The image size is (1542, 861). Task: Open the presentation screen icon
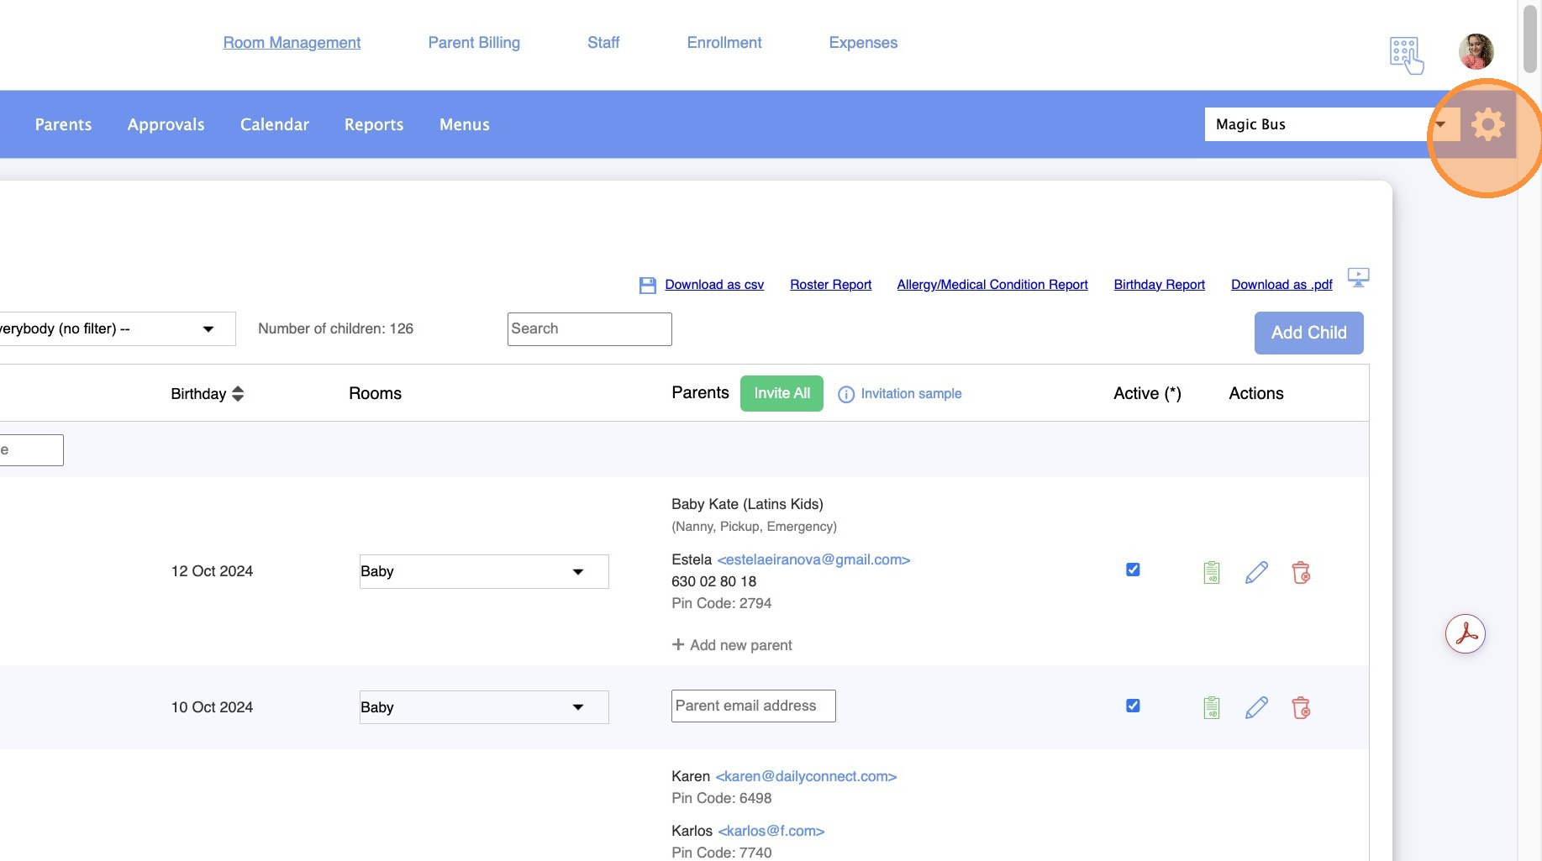(x=1358, y=277)
